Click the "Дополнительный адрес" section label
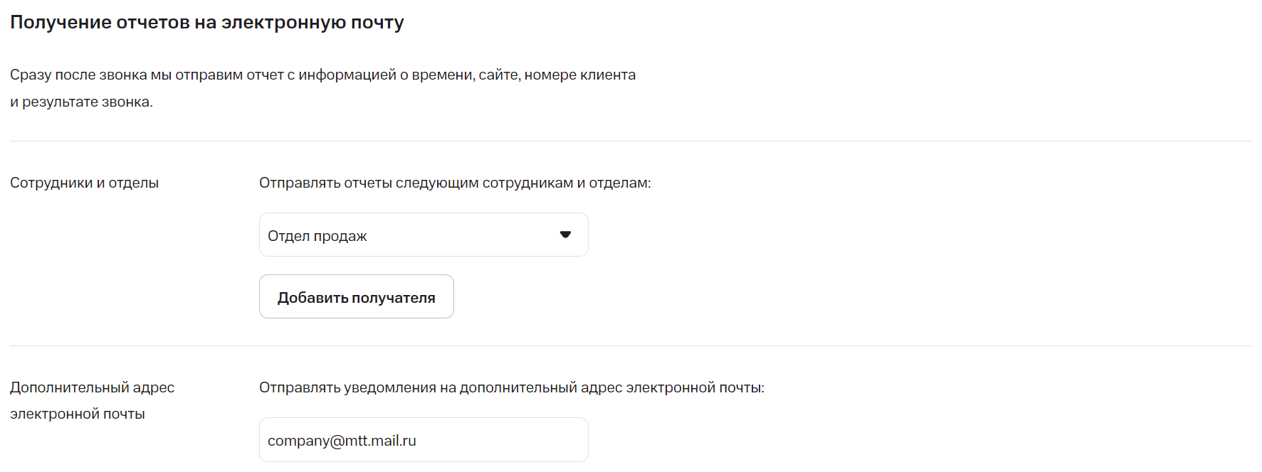1262x472 pixels. [92, 387]
